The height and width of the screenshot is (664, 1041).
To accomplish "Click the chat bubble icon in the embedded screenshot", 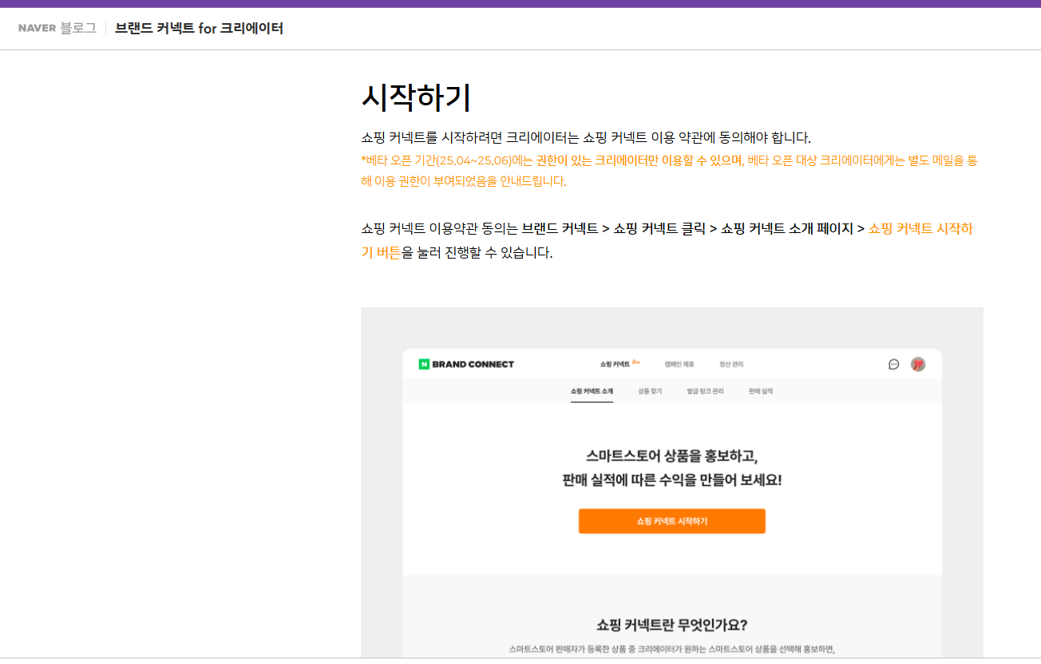I will (x=894, y=365).
